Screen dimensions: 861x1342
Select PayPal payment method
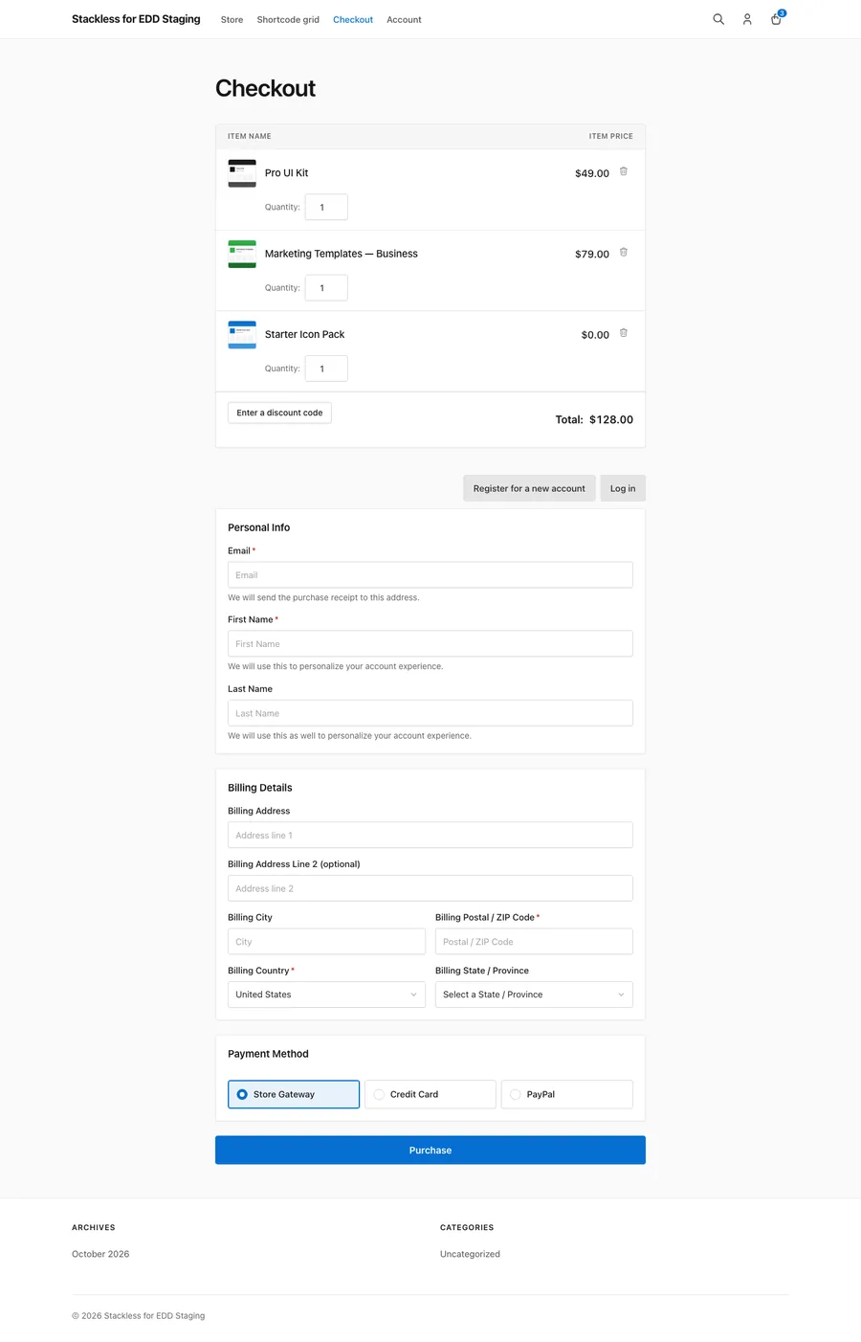[x=567, y=1094]
